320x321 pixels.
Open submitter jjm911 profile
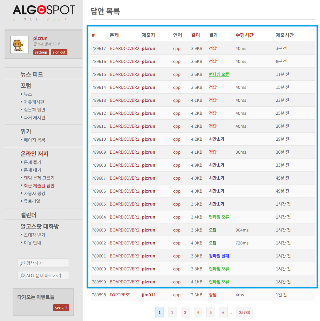[149, 295]
